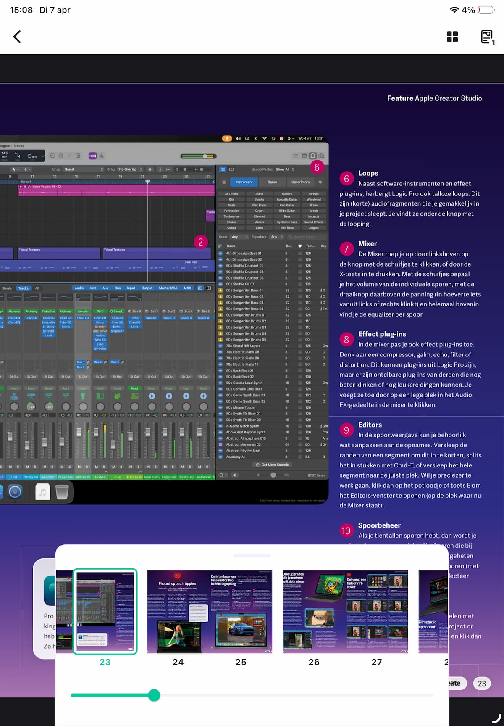
Task: Click the Loop Browser button in Logic toolbar
Action: (x=312, y=156)
